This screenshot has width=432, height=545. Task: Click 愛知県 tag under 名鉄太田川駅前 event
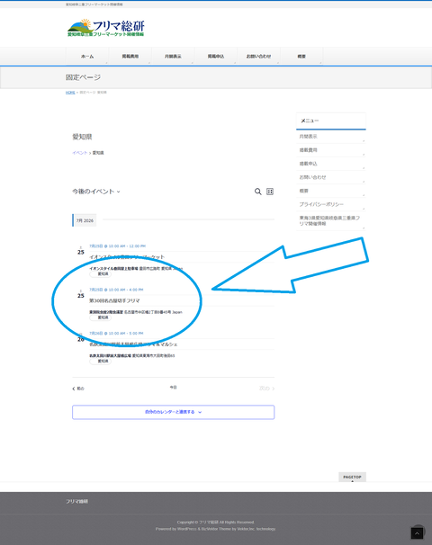(101, 362)
